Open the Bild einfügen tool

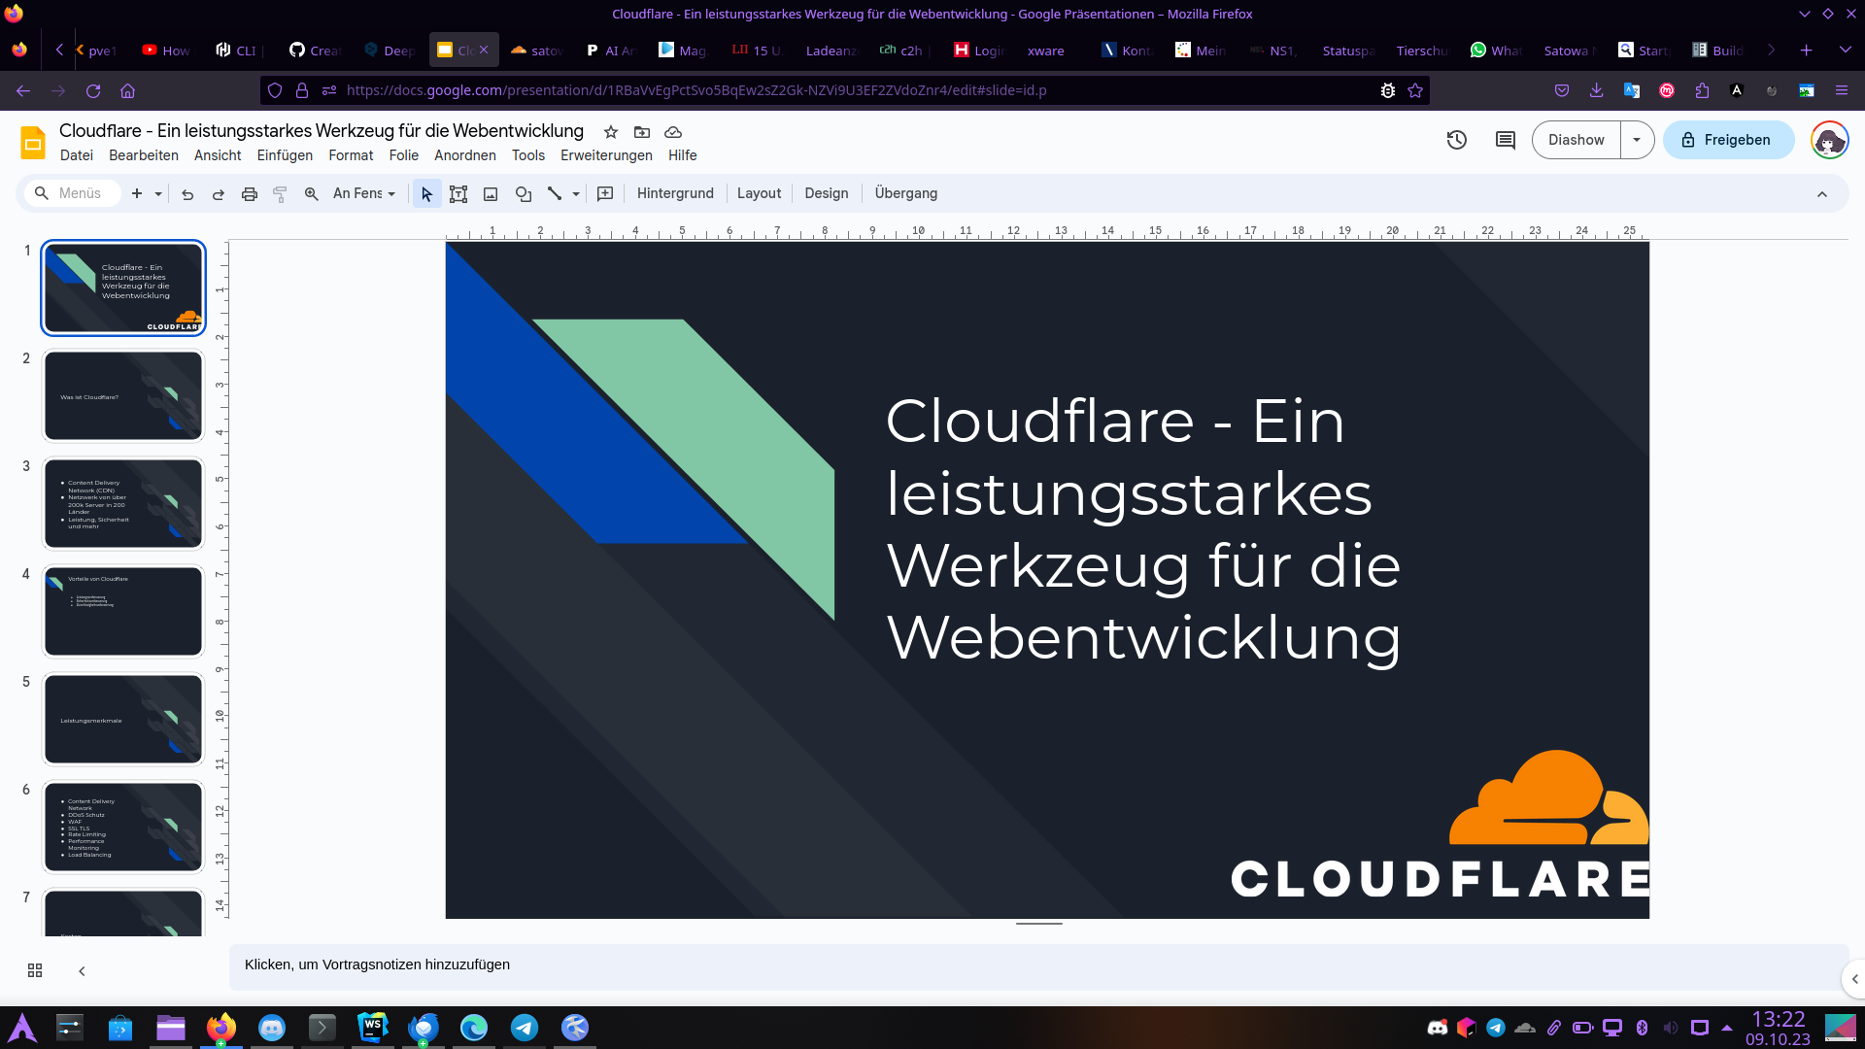(x=491, y=193)
